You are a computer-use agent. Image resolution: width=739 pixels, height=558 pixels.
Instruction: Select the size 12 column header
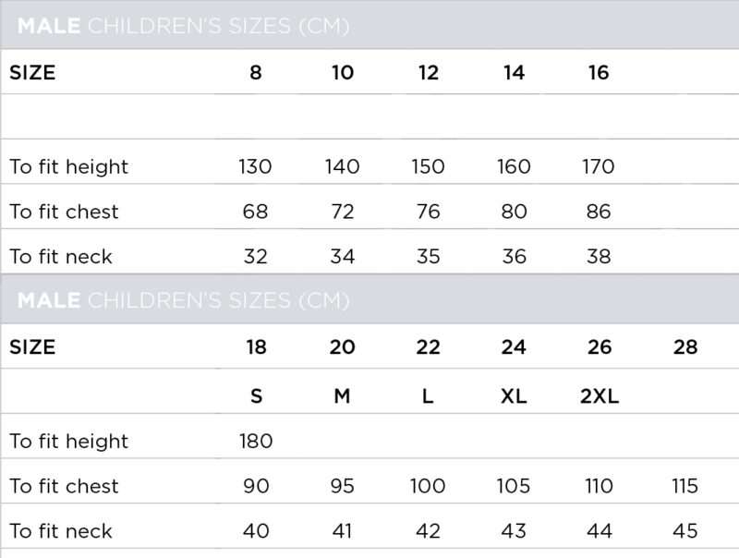point(429,73)
